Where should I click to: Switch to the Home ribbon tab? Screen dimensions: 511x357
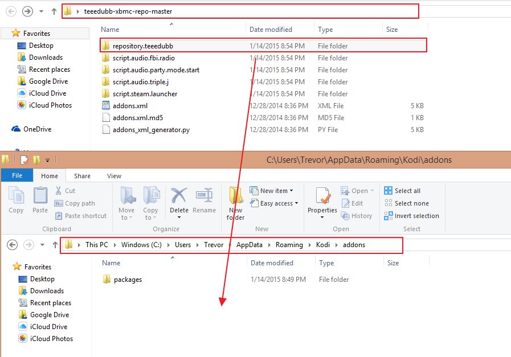(50, 176)
